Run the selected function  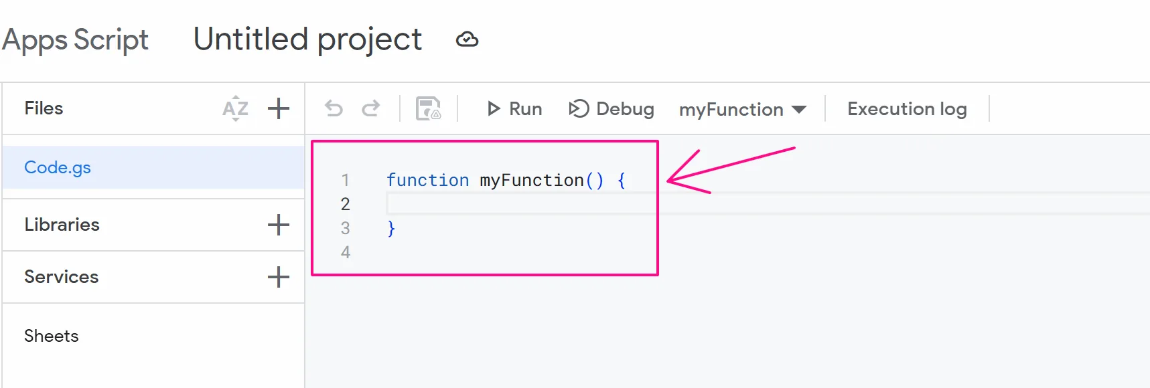click(514, 109)
